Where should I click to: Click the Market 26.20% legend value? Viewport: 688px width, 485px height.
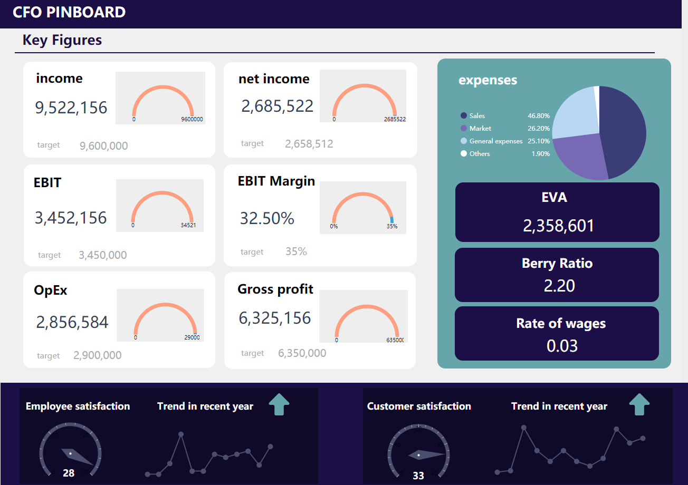[x=539, y=128]
